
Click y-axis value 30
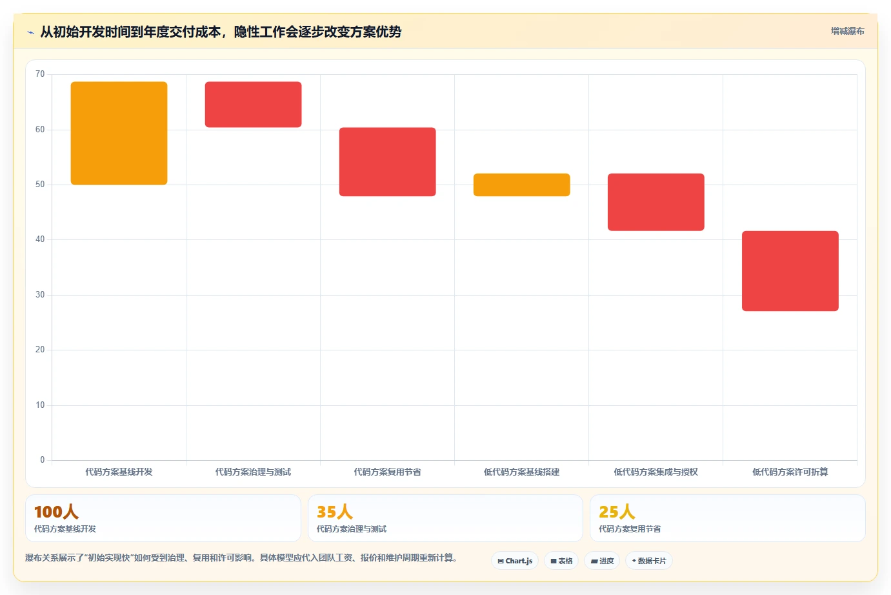[x=40, y=295]
